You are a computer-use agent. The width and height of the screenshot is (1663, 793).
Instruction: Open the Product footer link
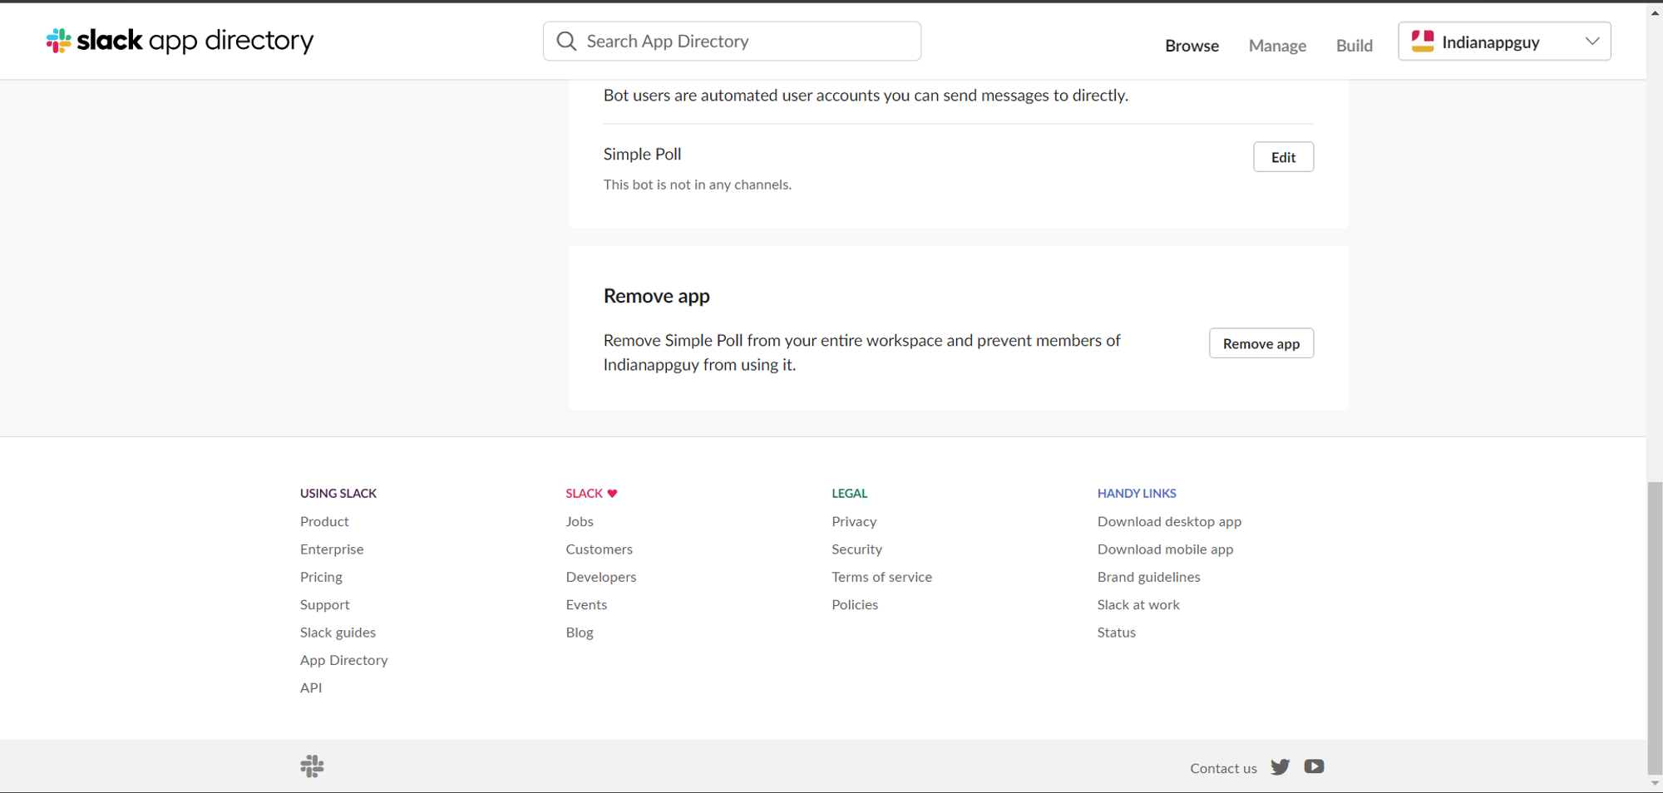(x=324, y=522)
